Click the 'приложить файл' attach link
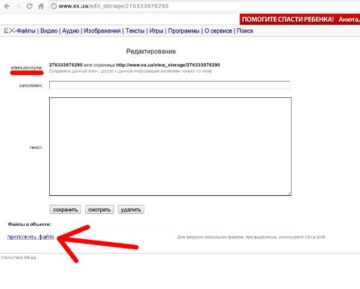The width and height of the screenshot is (360, 289). [30, 237]
